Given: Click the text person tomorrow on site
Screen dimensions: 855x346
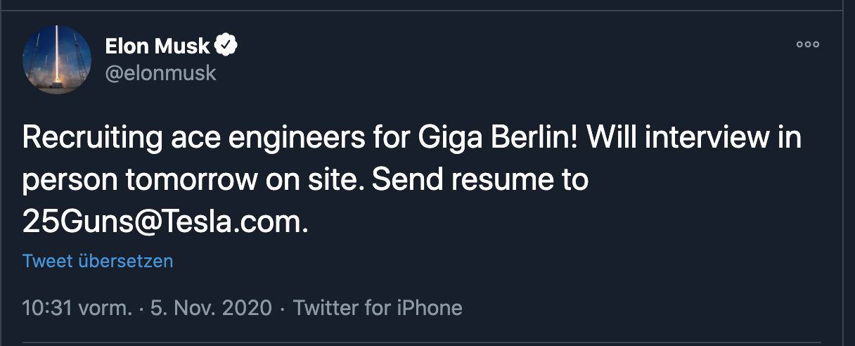Looking at the screenshot, I should pyautogui.click(x=193, y=180).
